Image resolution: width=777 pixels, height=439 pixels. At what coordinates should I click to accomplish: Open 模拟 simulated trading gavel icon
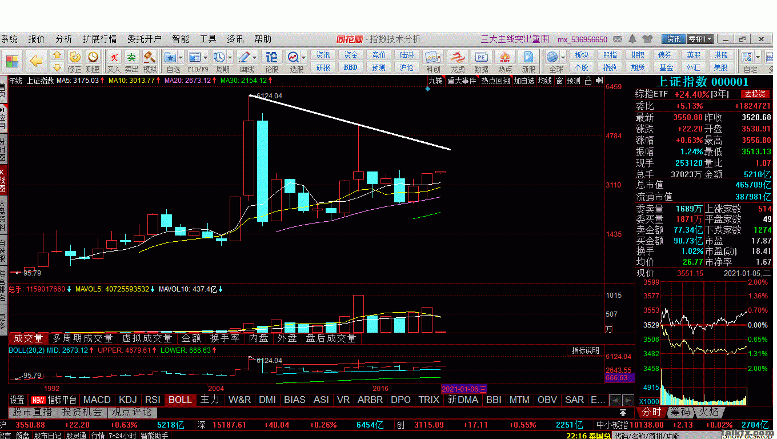click(x=150, y=61)
